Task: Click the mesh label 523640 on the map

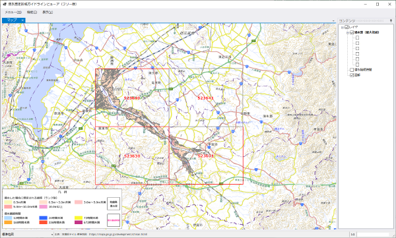Action: pyautogui.click(x=132, y=98)
